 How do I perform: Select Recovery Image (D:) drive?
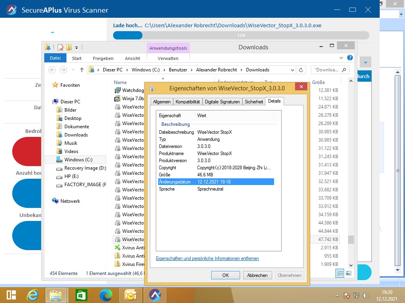point(81,168)
